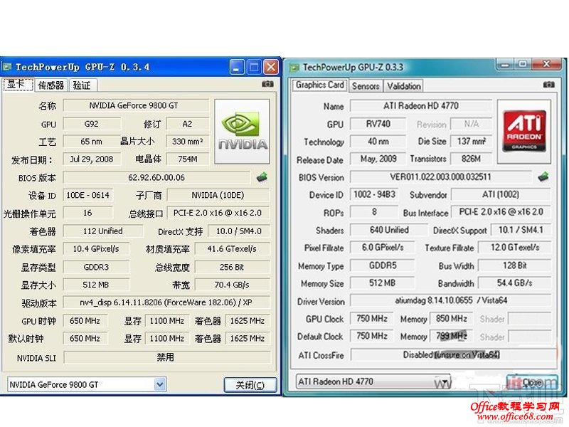569x427 pixels.
Task: Click the GPU field showing G92
Action: [x=92, y=124]
